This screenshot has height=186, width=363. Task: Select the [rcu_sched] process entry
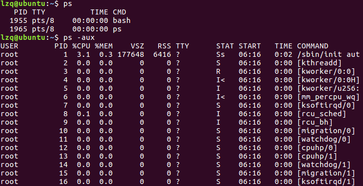pyautogui.click(x=322, y=114)
